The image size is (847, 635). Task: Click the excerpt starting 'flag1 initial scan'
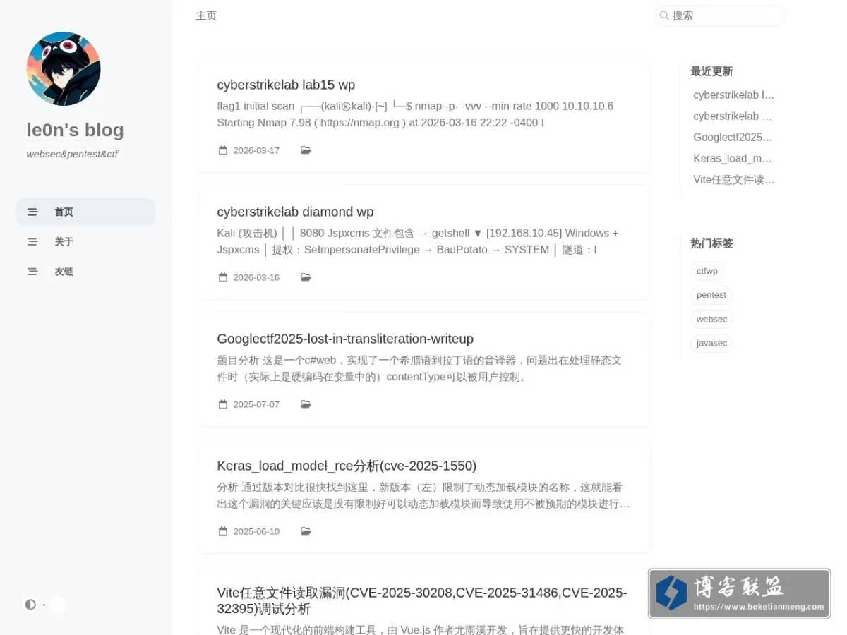(x=415, y=114)
